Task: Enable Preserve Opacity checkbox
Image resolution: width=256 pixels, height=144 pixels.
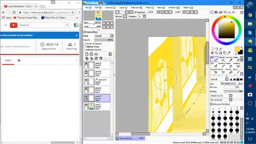Action: pos(84,44)
